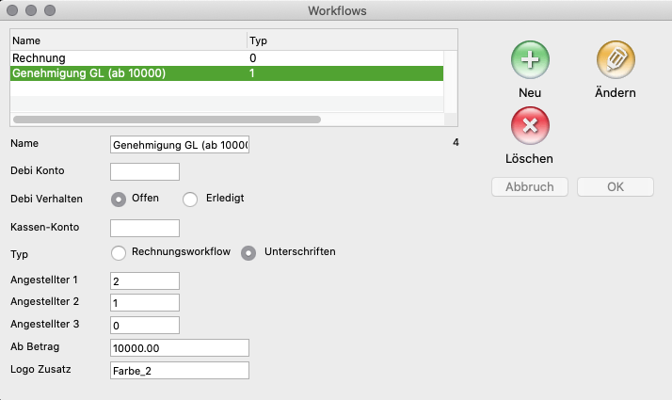Select the Genehmigung GL (ab 10000) row
The width and height of the screenshot is (672, 400).
pyautogui.click(x=127, y=73)
